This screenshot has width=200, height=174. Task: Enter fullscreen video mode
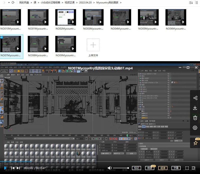coord(187,168)
